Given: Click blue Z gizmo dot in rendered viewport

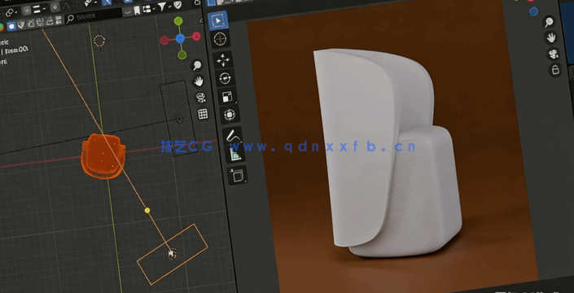Looking at the screenshot, I should pos(534,11).
